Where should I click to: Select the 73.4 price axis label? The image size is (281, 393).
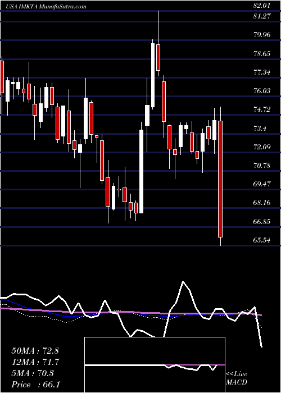[260, 129]
